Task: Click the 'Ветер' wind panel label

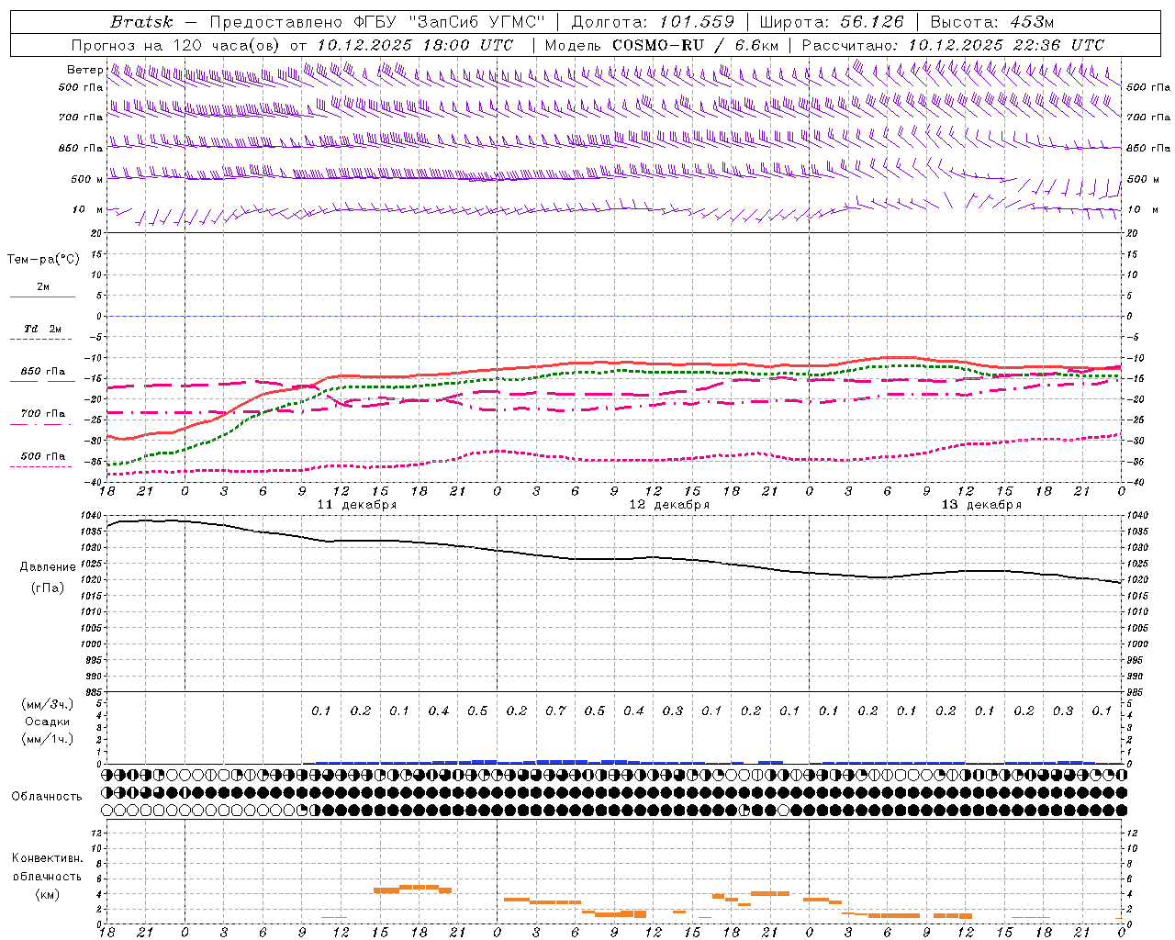Action: 84,70
